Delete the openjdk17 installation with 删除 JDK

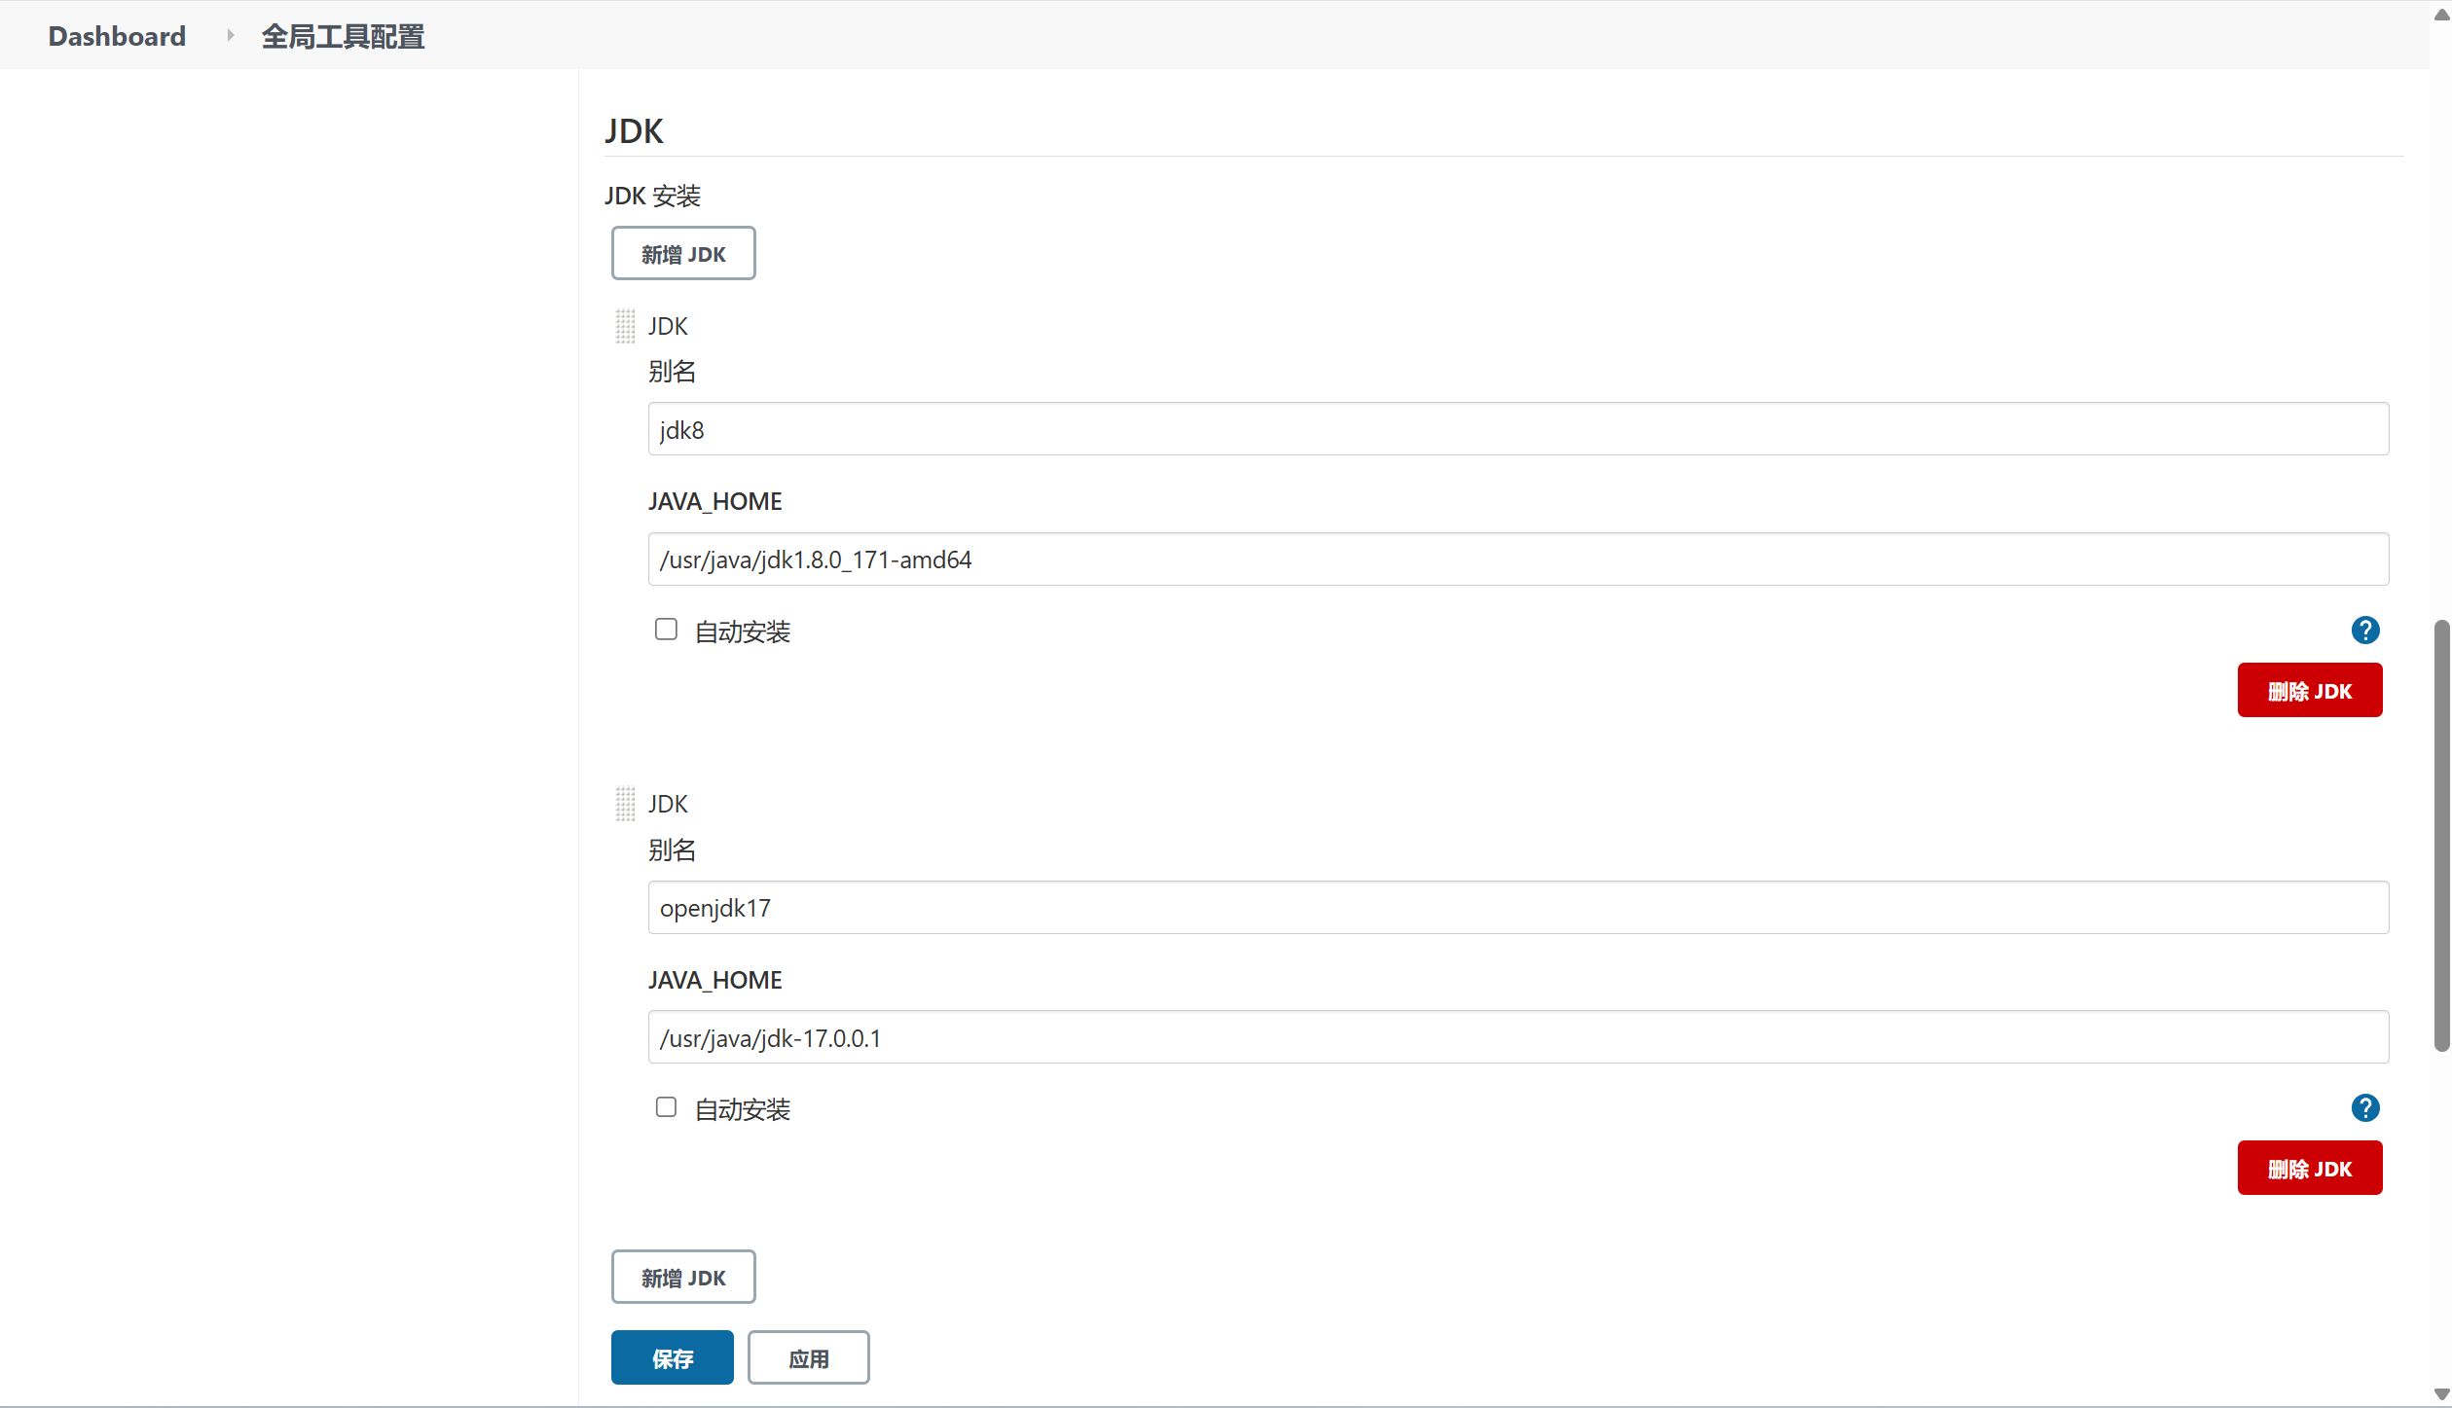point(2309,1168)
